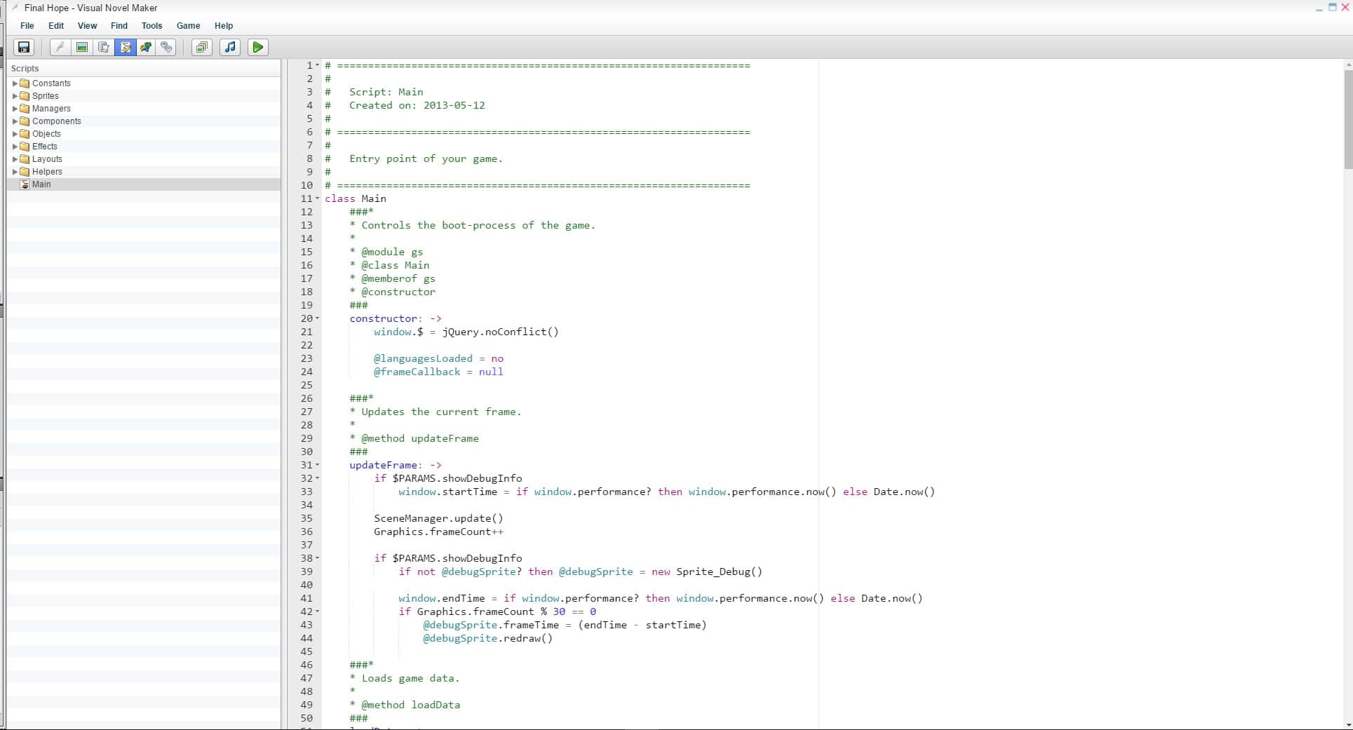Open the stacked pictures resource icon

(202, 47)
